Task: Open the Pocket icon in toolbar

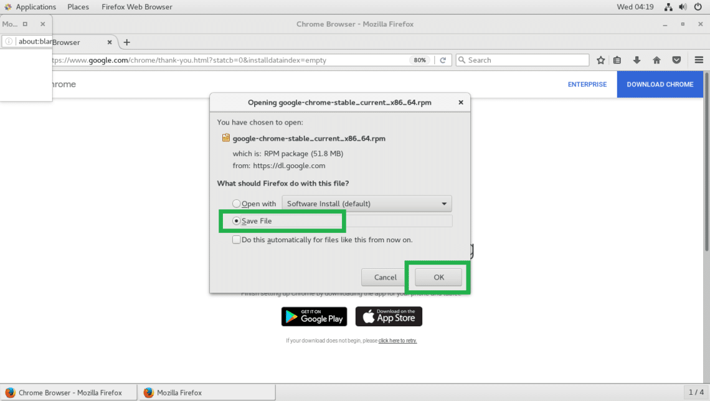Action: [x=676, y=60]
